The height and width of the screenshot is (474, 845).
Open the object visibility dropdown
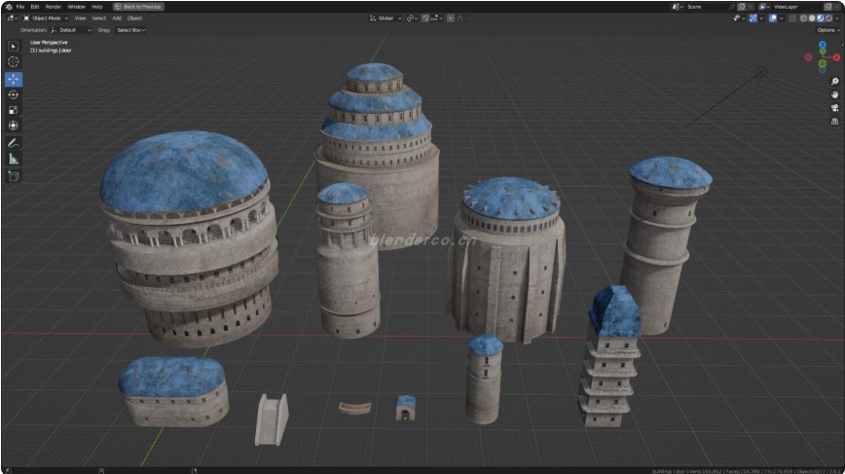pyautogui.click(x=738, y=18)
